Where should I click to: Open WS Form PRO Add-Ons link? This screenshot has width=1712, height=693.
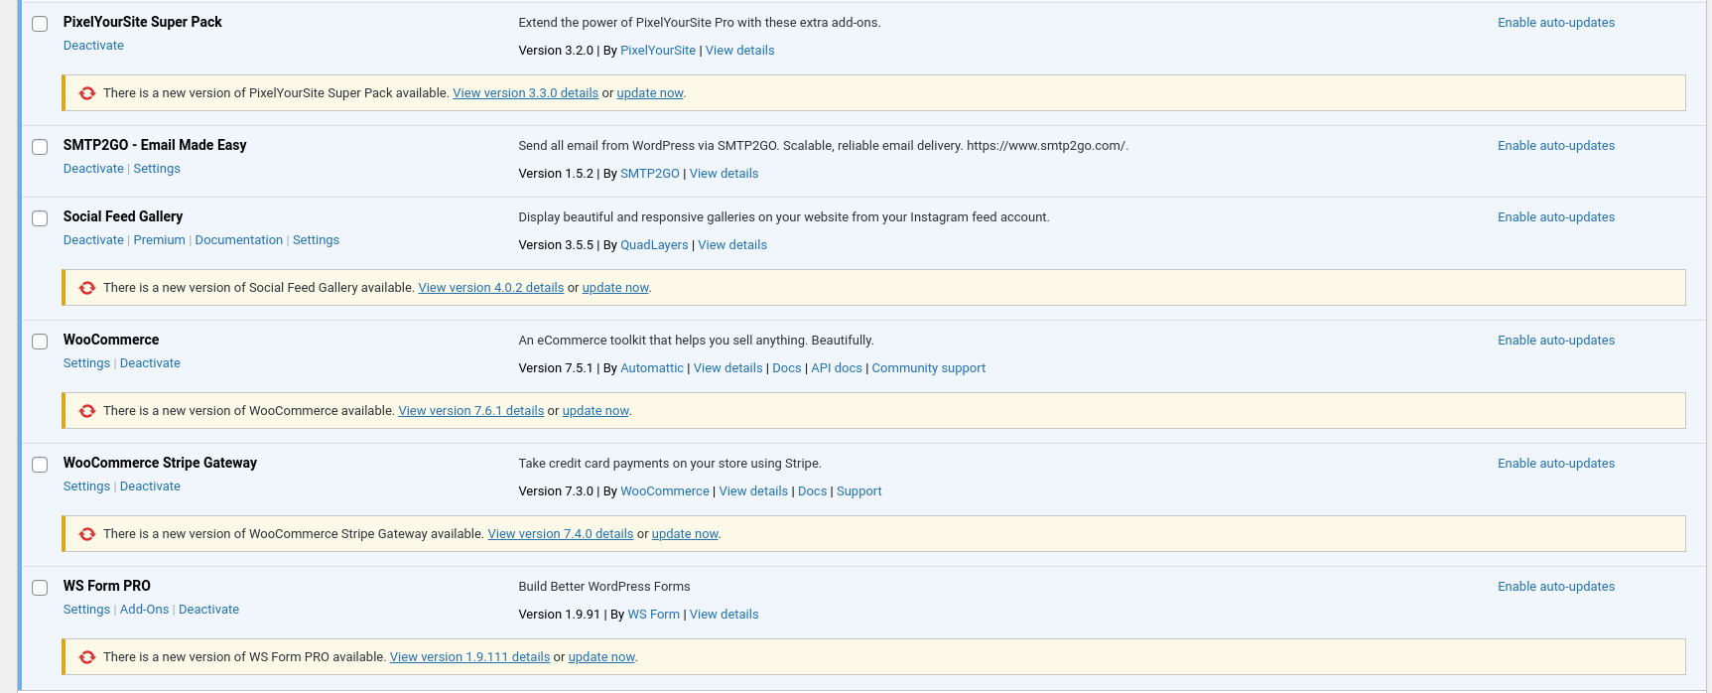click(x=144, y=610)
